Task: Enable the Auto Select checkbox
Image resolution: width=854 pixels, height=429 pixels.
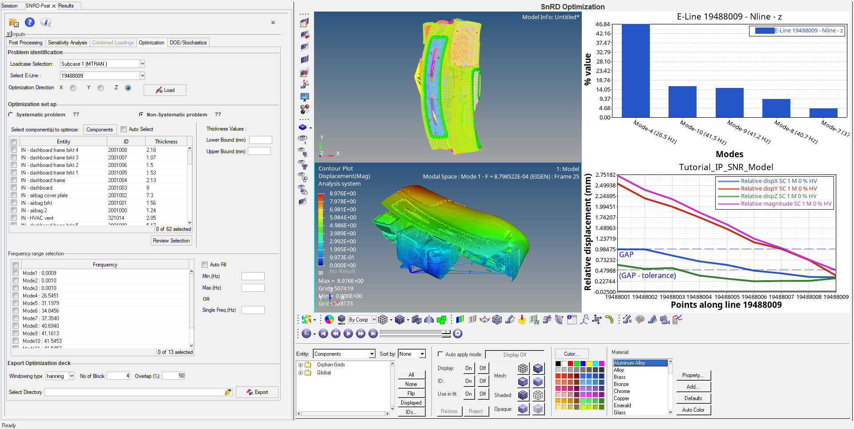Action: pyautogui.click(x=124, y=129)
